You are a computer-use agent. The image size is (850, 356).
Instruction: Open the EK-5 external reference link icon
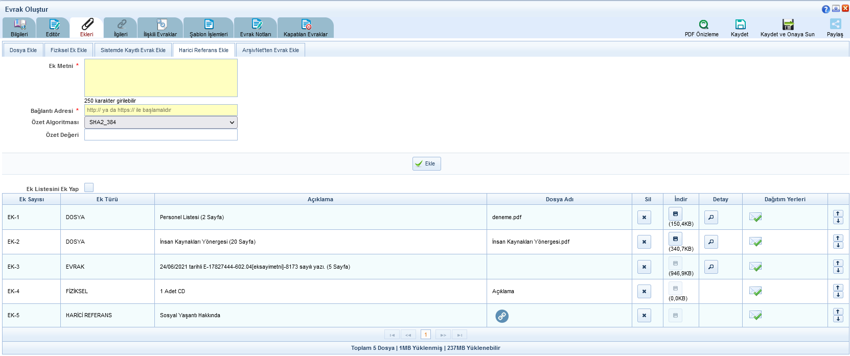pyautogui.click(x=502, y=316)
